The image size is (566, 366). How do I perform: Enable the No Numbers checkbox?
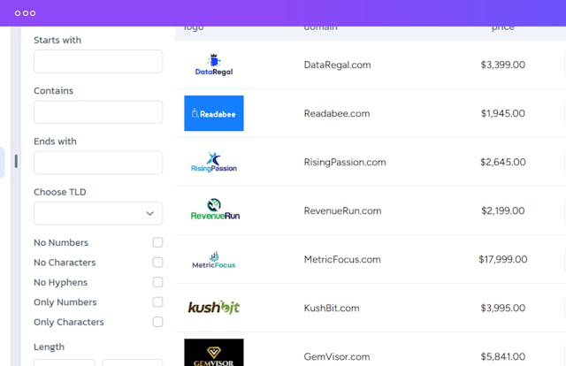[x=157, y=242]
